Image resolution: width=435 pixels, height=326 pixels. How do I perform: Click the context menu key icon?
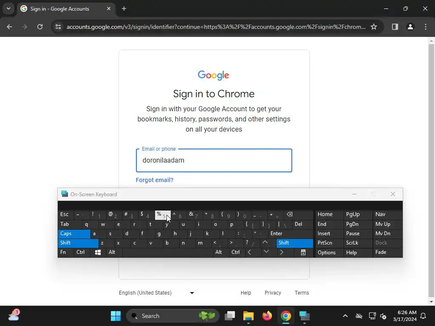point(303,252)
